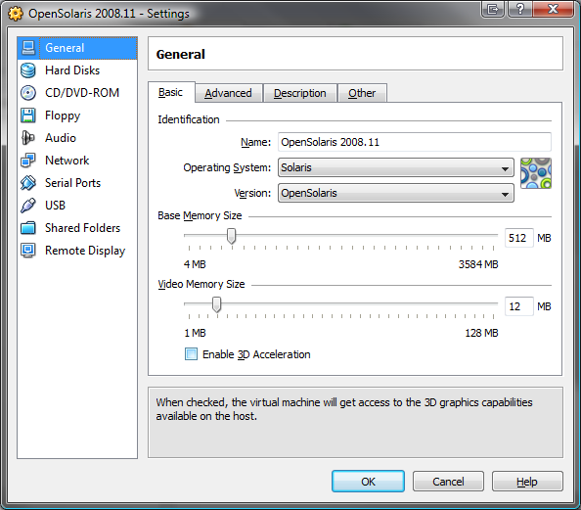Click the Remote Display screen icon
This screenshot has height=510, width=581.
click(28, 251)
